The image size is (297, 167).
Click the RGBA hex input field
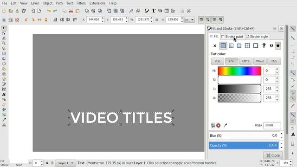[272, 125]
